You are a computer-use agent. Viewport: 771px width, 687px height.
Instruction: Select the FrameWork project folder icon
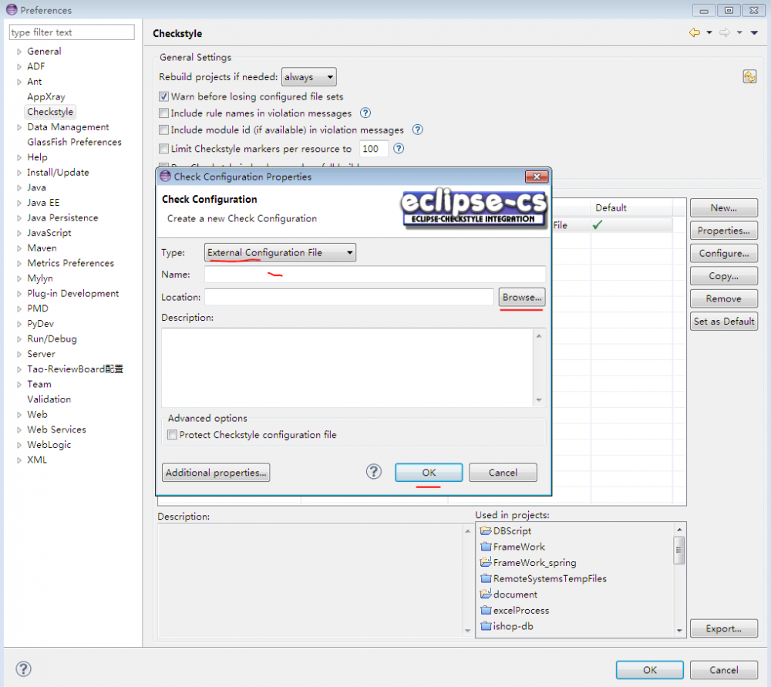click(486, 547)
